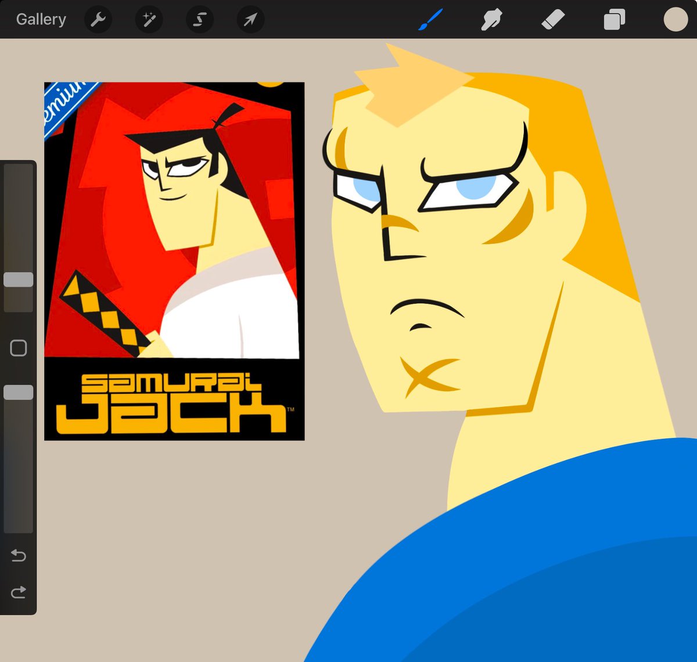Screen dimensions: 697x662
Task: Undo the last stroke with undo arrow
Action: tap(19, 556)
